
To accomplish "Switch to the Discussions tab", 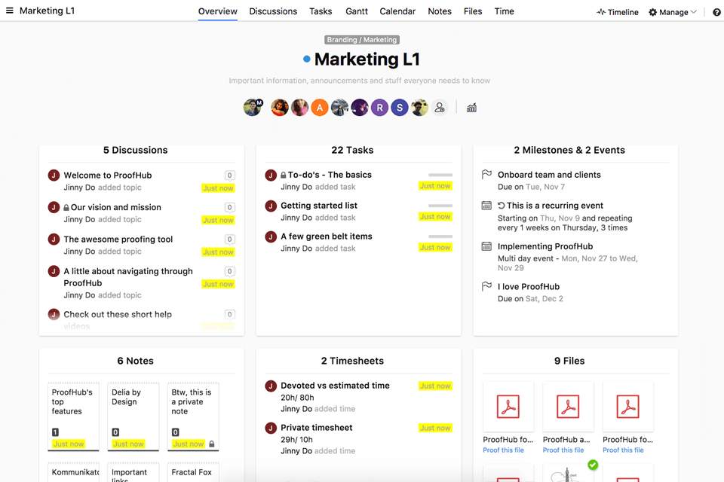I will [x=273, y=11].
